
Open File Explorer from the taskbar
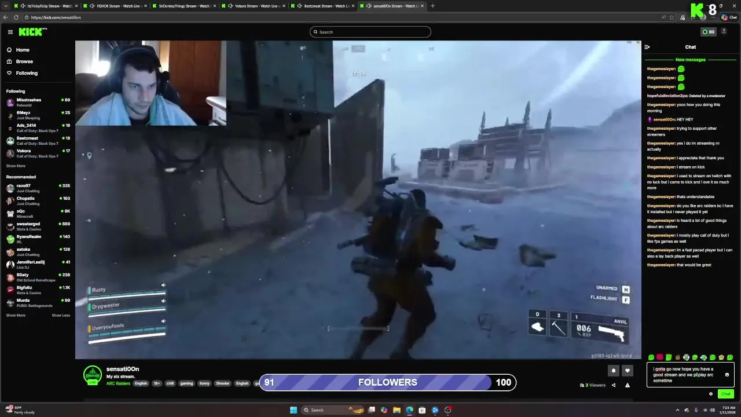click(x=397, y=410)
